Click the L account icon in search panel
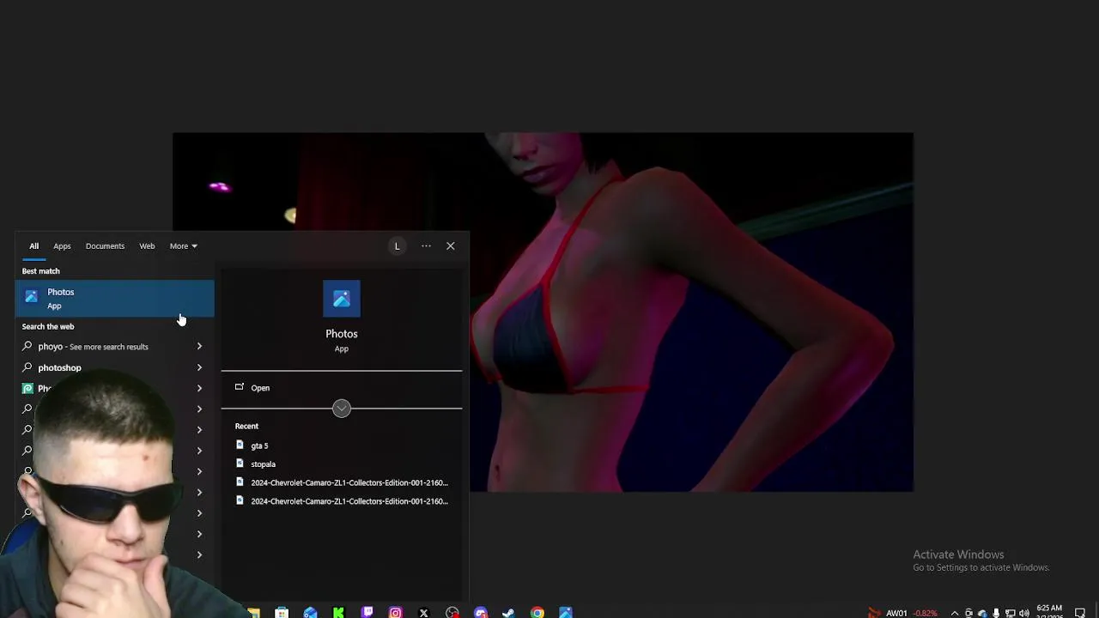Image resolution: width=1099 pixels, height=618 pixels. [397, 246]
